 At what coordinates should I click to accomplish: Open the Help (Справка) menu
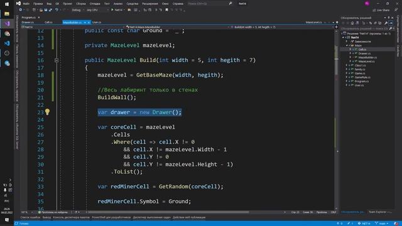178,4
